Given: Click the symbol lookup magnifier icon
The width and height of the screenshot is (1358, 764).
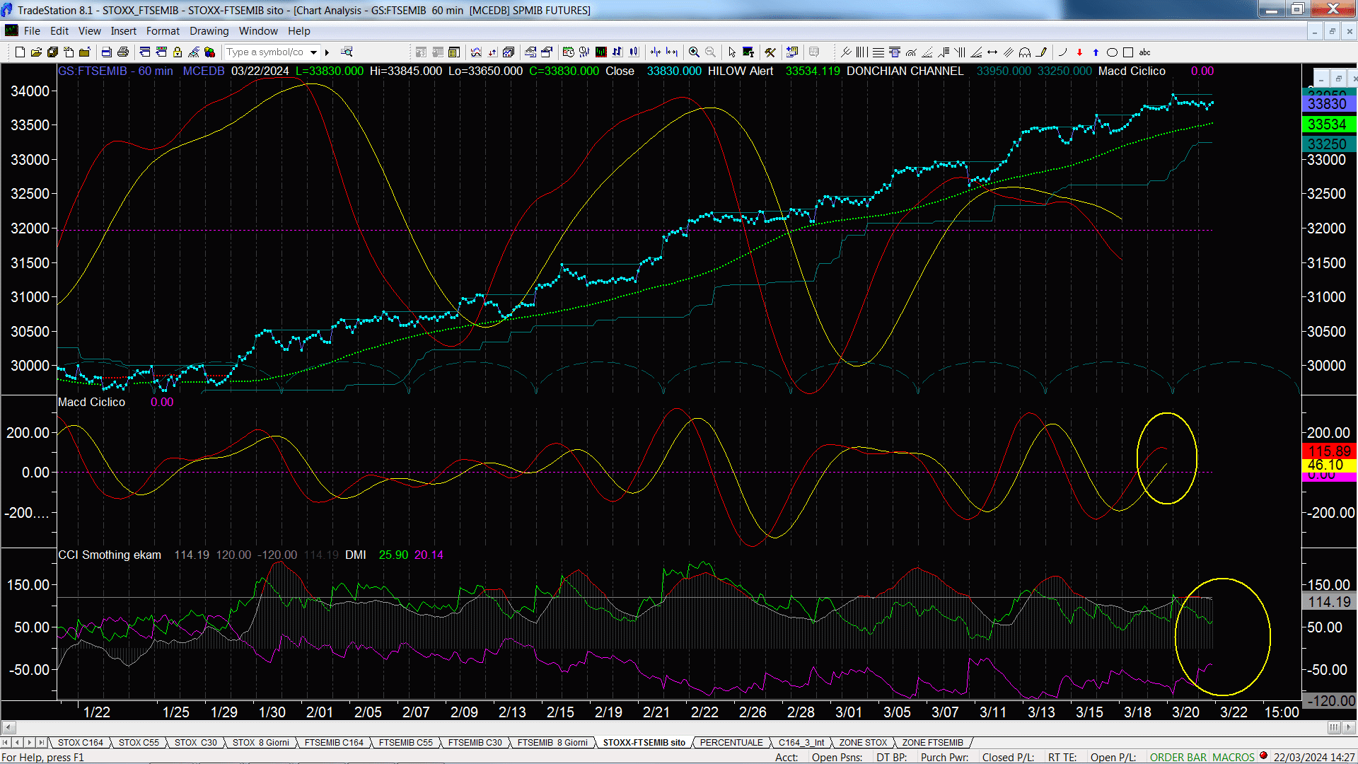Looking at the screenshot, I should [347, 52].
